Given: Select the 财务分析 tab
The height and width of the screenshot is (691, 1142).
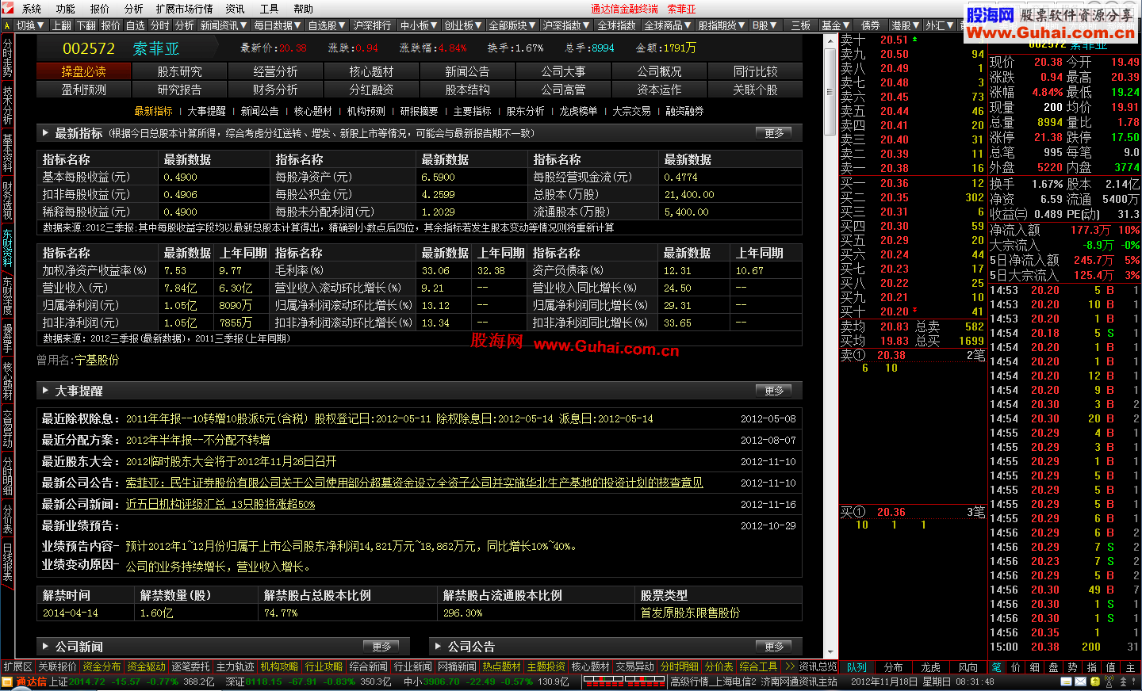Looking at the screenshot, I should [276, 90].
